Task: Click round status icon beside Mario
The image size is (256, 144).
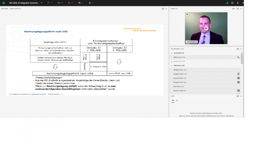Action: (238, 74)
